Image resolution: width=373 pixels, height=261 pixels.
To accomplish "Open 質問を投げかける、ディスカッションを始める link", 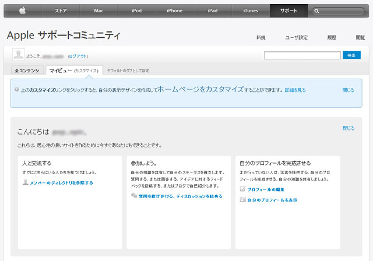I will (181, 196).
